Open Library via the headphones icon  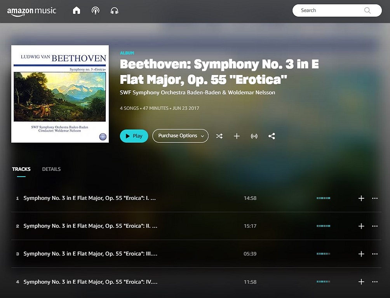pos(114,10)
